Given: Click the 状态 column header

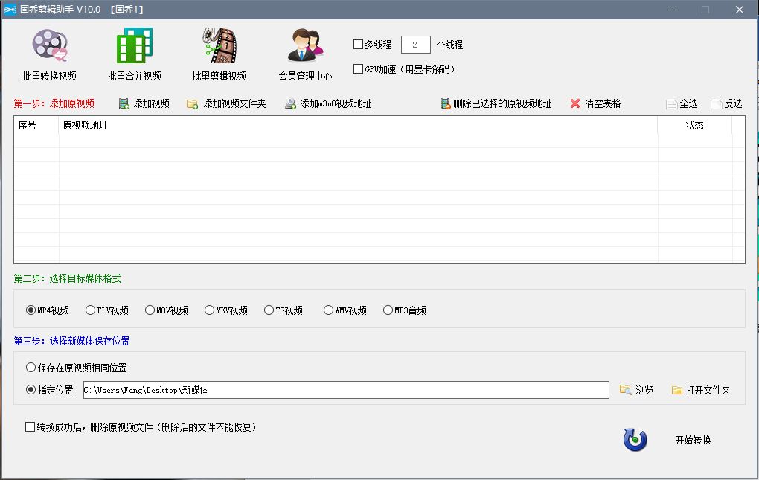Looking at the screenshot, I should [x=694, y=125].
